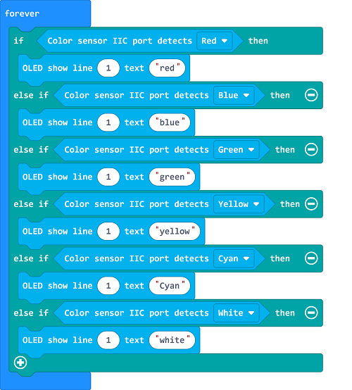Open the Blue color dropdown
352x390 pixels.
[x=234, y=95]
